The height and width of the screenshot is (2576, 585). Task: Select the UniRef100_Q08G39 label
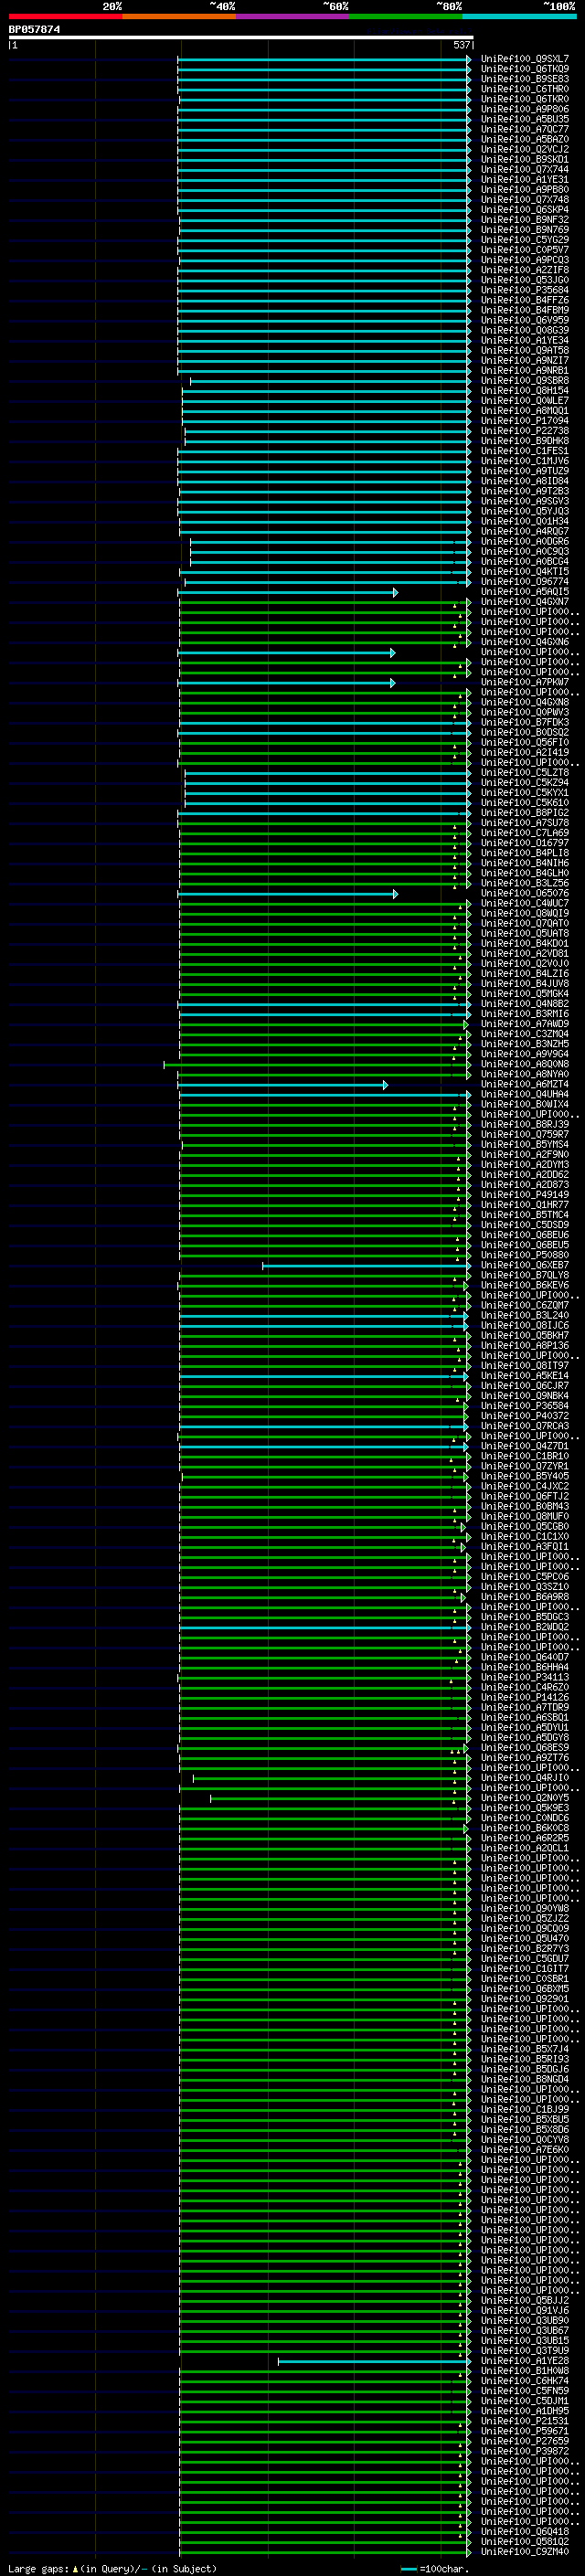525,330
